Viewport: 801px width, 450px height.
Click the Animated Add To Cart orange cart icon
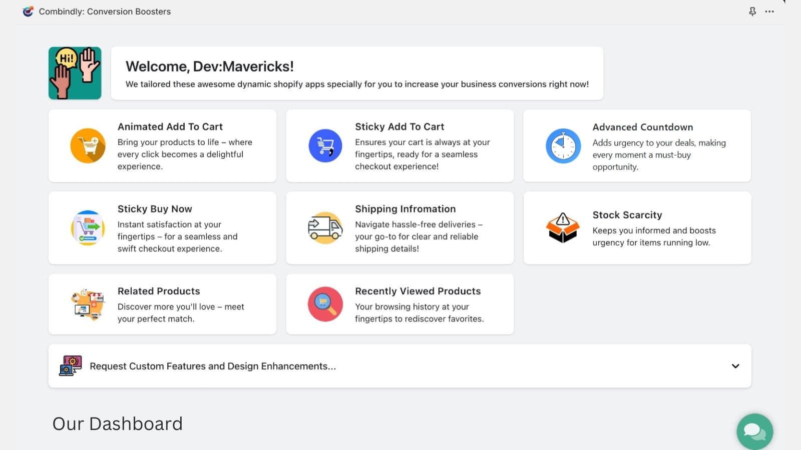(88, 146)
